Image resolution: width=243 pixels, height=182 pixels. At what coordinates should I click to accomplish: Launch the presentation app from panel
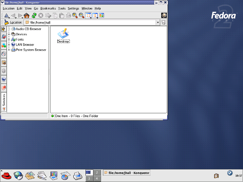tap(54, 176)
